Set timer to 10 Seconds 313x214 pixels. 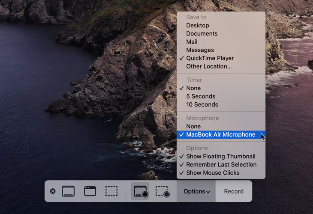click(x=202, y=104)
